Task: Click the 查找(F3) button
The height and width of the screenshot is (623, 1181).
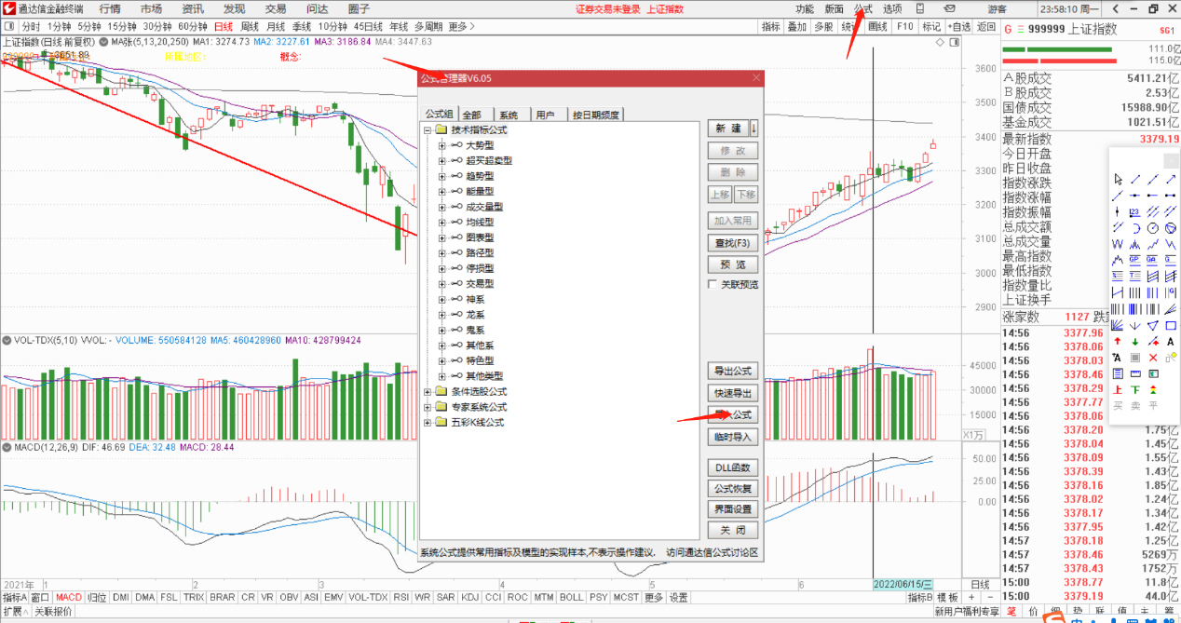Action: (732, 242)
